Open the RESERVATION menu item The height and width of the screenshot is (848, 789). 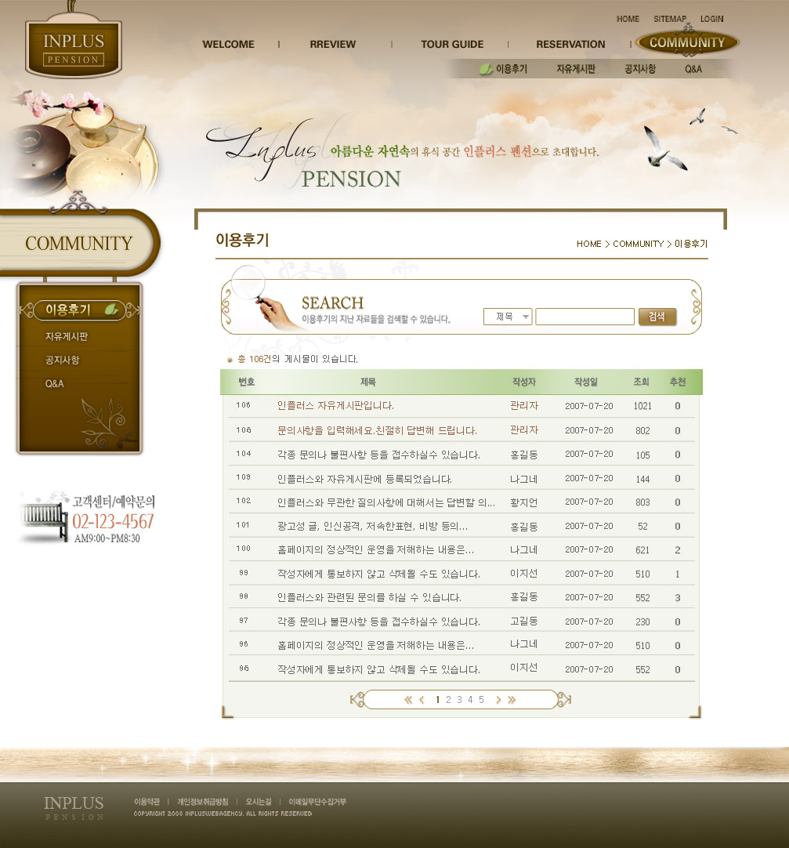pos(570,45)
